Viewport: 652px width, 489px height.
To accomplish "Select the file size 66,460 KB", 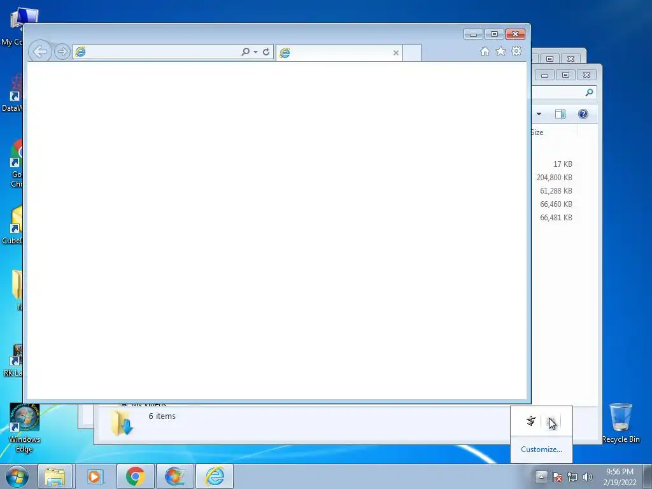I will coord(556,204).
